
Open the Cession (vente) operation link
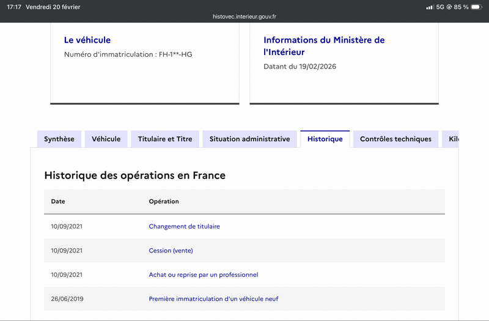click(x=171, y=251)
